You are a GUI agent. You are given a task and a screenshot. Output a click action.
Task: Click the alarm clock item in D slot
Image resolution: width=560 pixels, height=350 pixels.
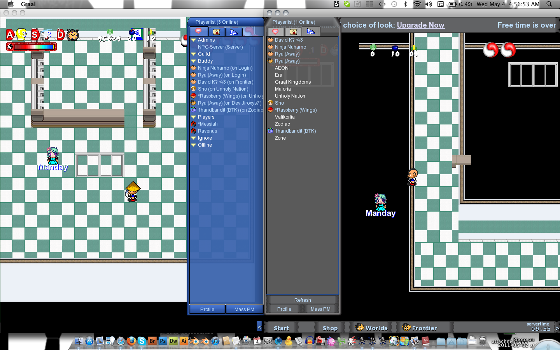[72, 35]
